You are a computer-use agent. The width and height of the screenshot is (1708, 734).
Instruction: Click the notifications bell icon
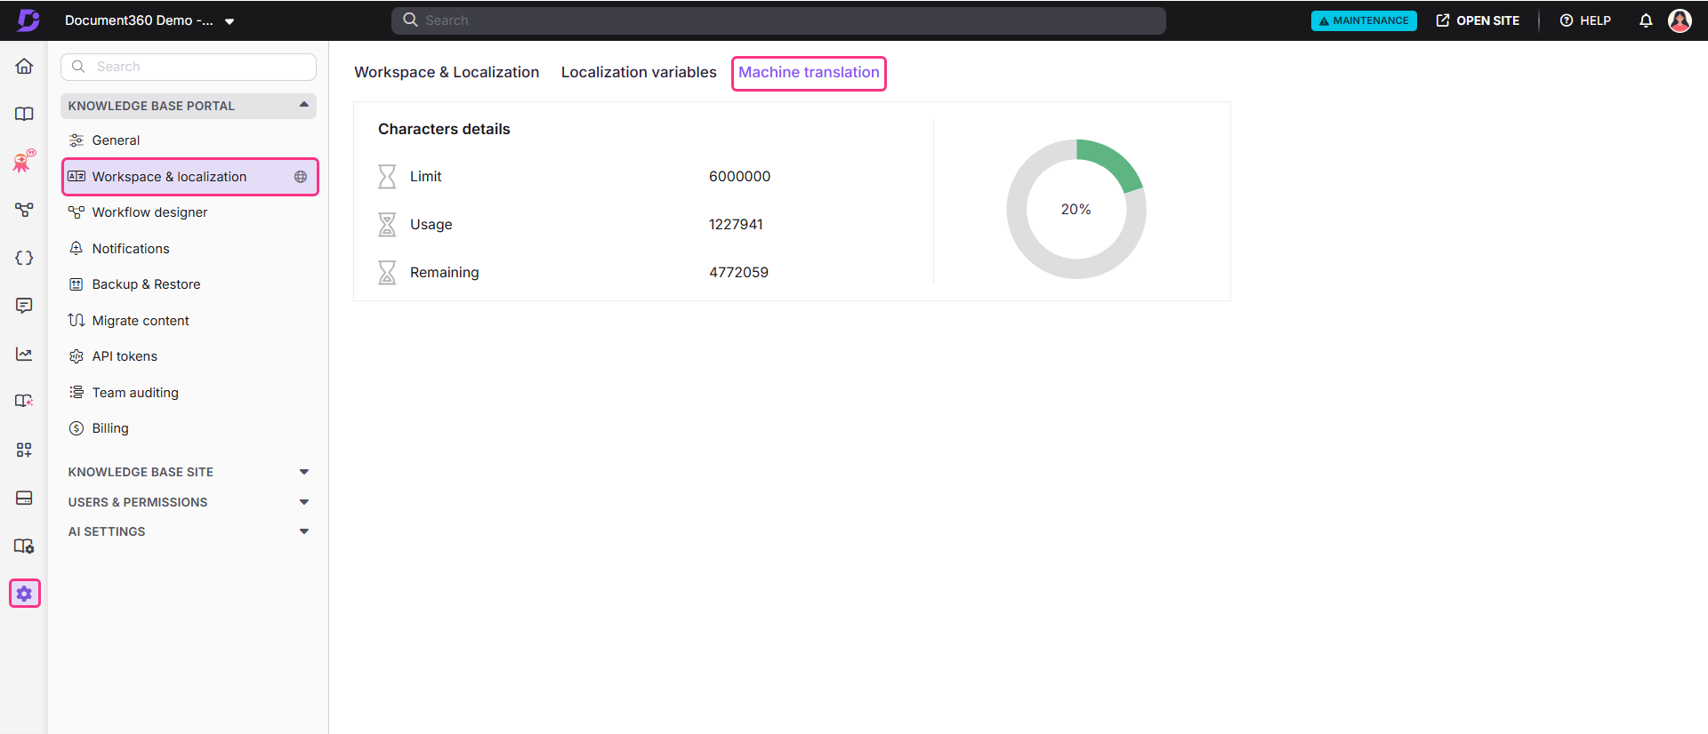coord(1646,20)
